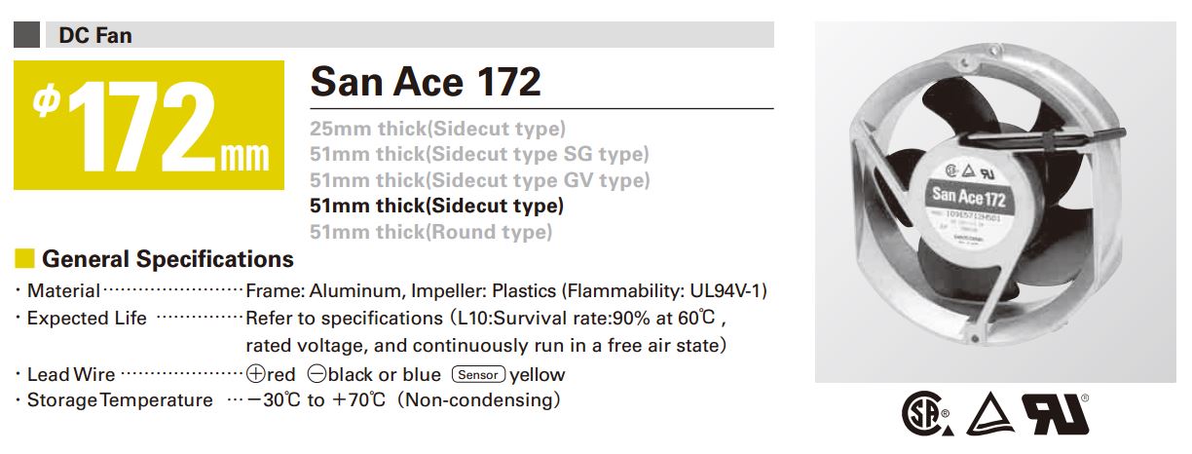Click the CSA certification mark icon

pos(926,413)
